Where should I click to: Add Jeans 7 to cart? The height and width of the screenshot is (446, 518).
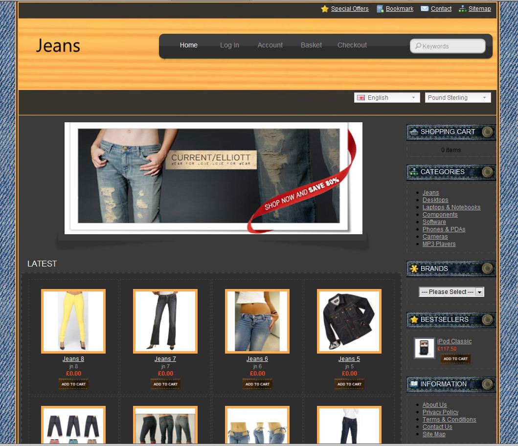tap(165, 384)
